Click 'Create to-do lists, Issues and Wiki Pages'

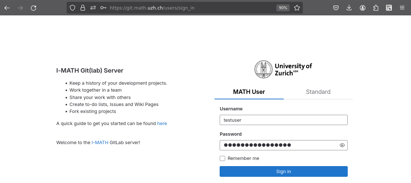click(x=114, y=104)
